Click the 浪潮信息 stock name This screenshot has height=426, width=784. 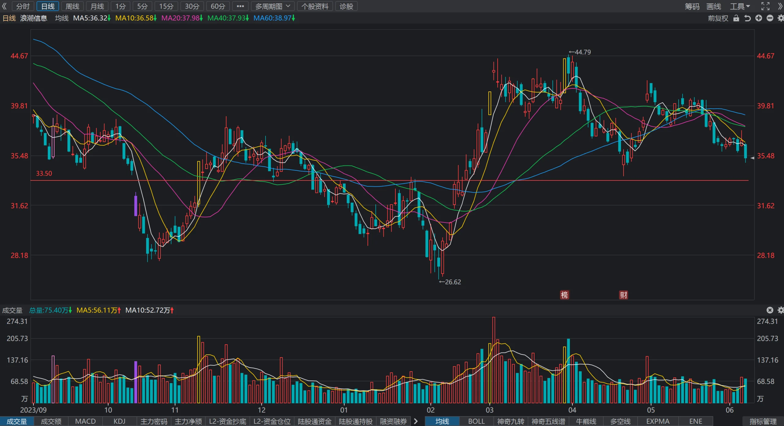(x=34, y=18)
